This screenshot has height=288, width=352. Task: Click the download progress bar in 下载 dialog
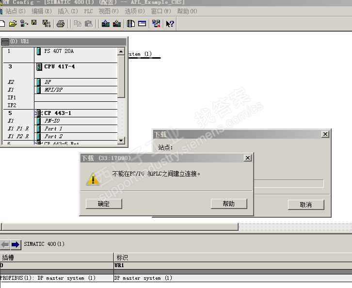[x=289, y=183]
